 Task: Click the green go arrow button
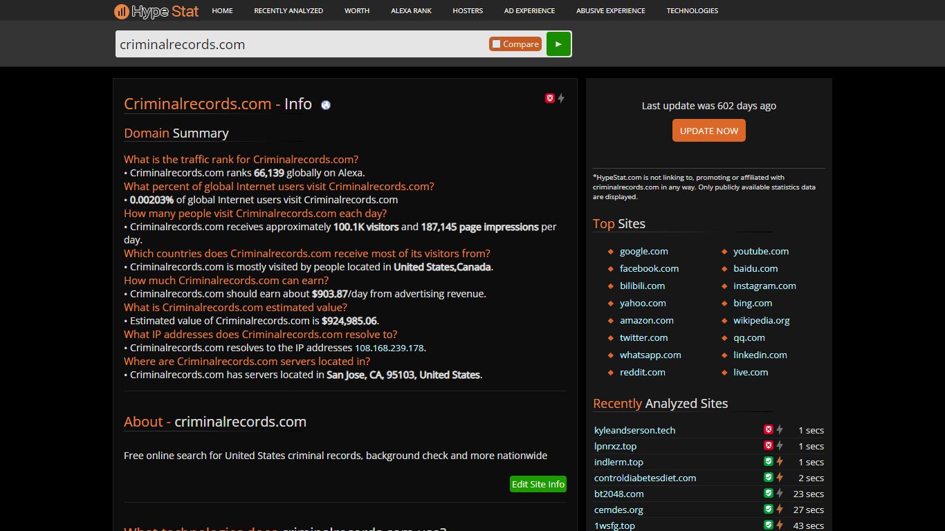[x=558, y=44]
